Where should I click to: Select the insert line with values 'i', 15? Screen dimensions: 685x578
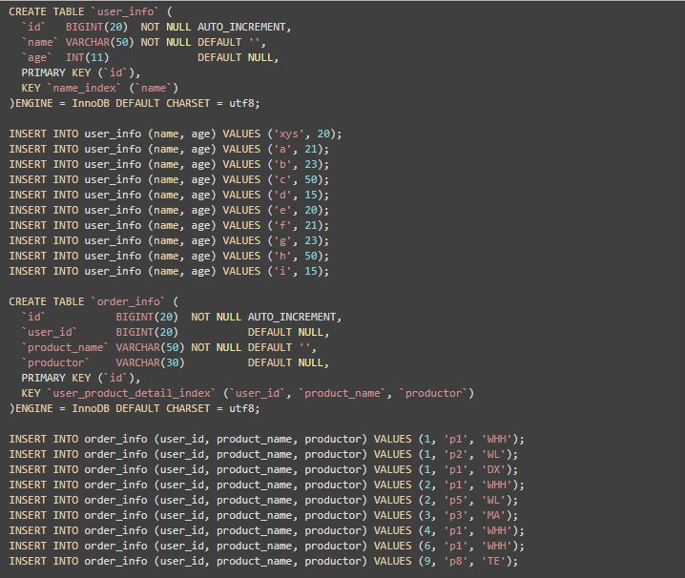(x=169, y=271)
